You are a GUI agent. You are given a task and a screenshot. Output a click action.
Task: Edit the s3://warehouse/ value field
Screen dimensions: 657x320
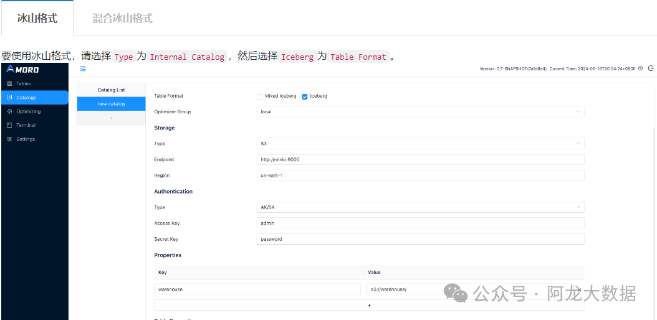point(469,289)
